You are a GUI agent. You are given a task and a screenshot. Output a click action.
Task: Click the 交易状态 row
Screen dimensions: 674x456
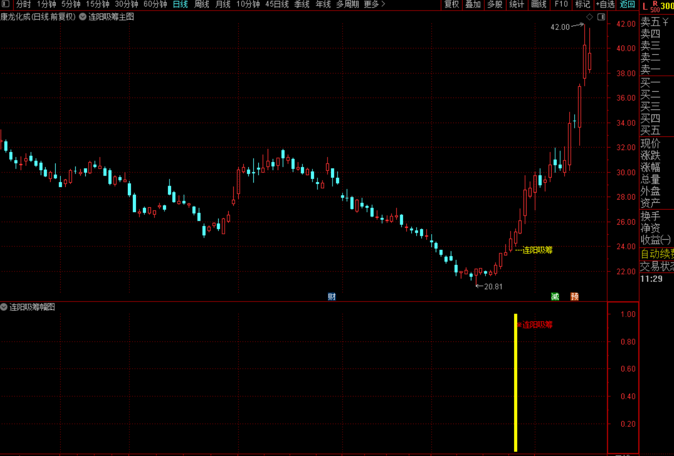click(x=657, y=267)
